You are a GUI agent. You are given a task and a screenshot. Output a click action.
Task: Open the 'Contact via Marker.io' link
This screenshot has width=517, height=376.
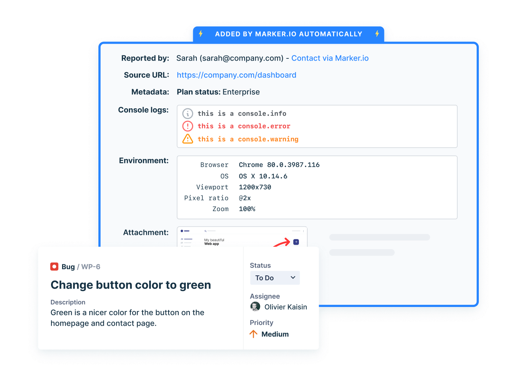pyautogui.click(x=330, y=58)
